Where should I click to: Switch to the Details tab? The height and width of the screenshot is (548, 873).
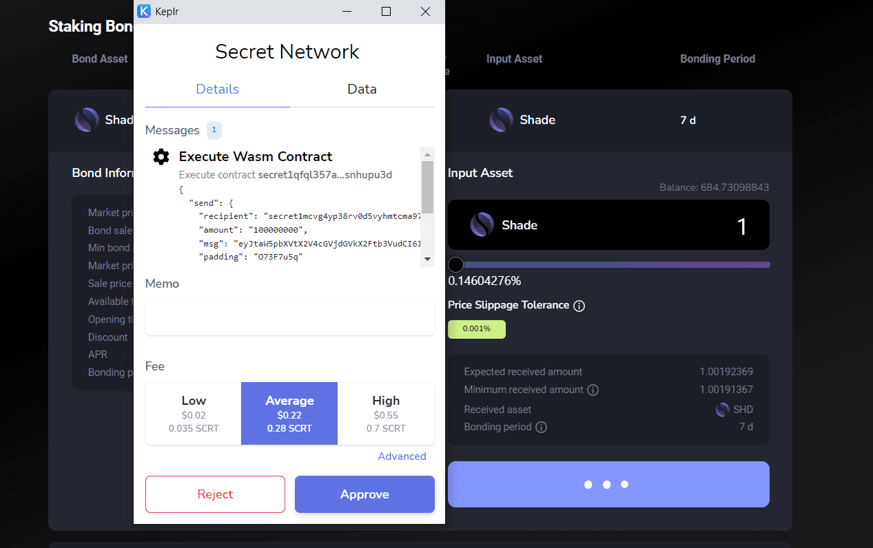tap(218, 89)
